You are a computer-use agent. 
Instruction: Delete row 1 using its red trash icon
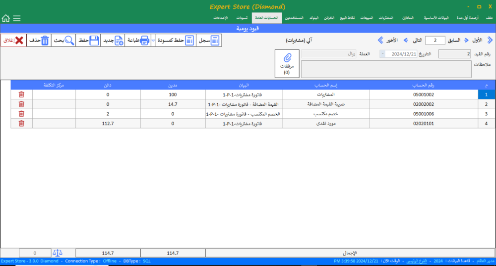point(21,94)
